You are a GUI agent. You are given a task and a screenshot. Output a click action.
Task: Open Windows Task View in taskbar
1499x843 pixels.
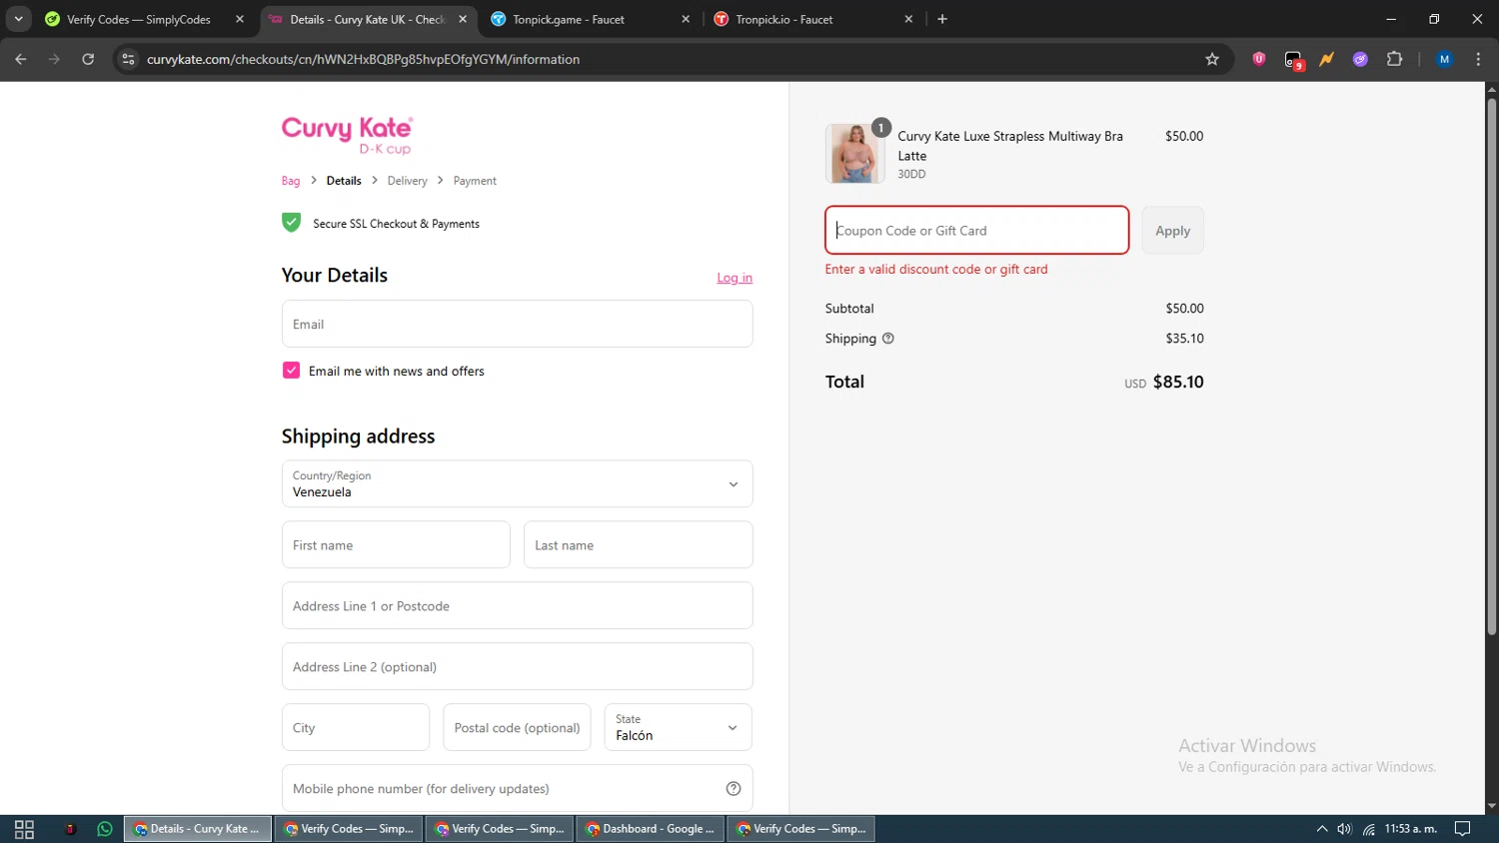[x=24, y=829]
